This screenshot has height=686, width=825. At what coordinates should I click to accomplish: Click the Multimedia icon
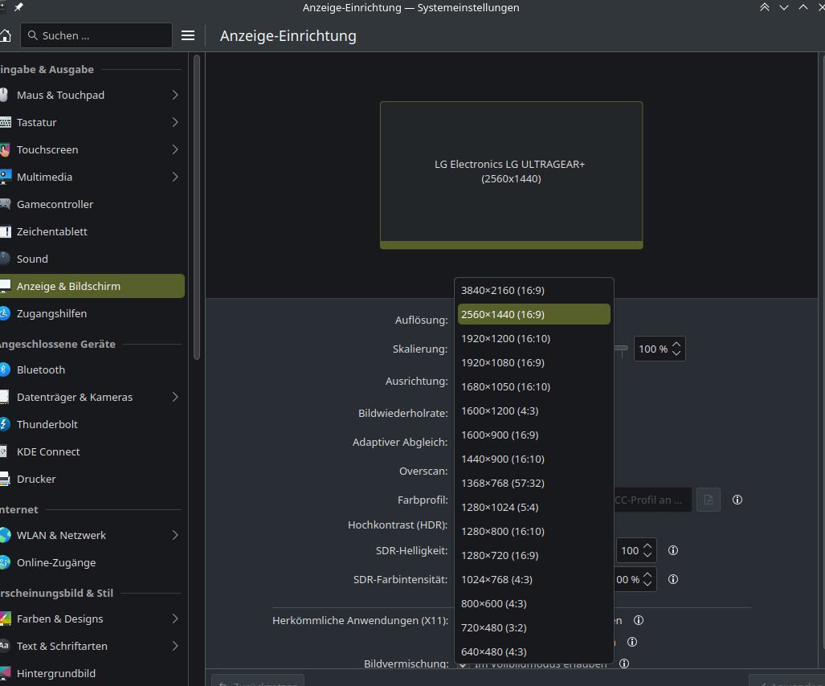tap(6, 178)
